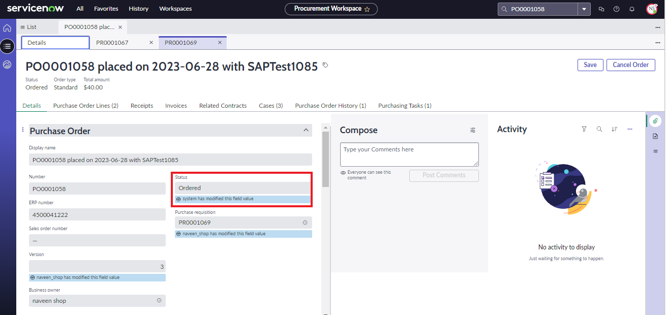Open the chat conversations icon
666x315 pixels.
(x=601, y=9)
